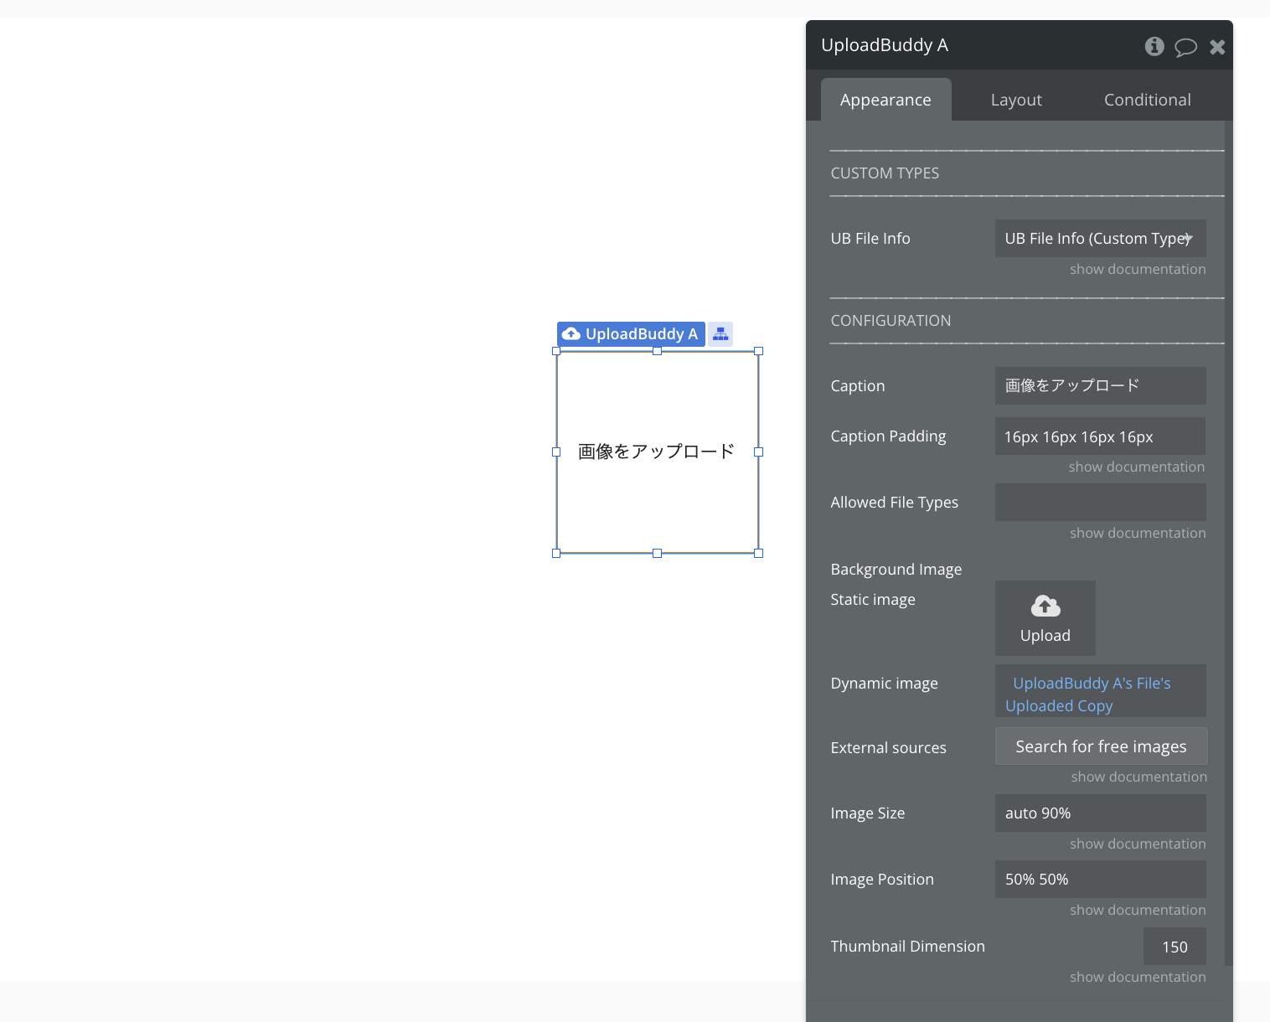Click the Search for free images button
This screenshot has height=1022, width=1270.
coord(1101,746)
